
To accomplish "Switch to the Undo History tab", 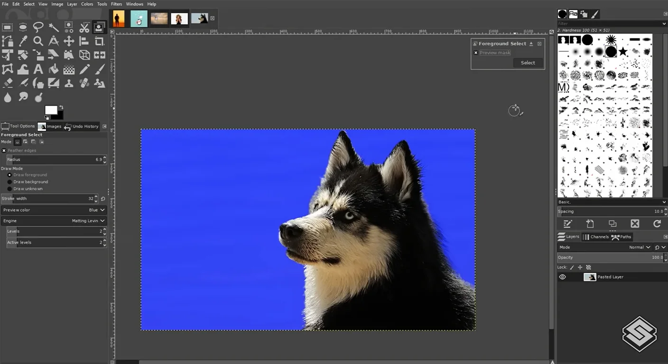I will [x=82, y=127].
